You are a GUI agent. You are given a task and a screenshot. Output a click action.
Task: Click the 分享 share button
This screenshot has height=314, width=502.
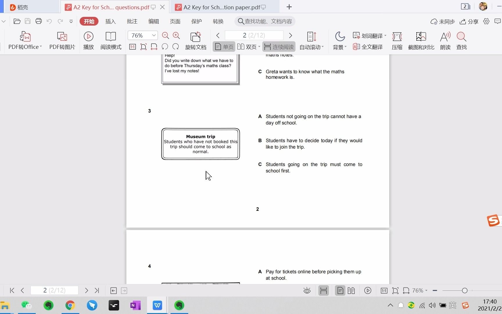(469, 22)
